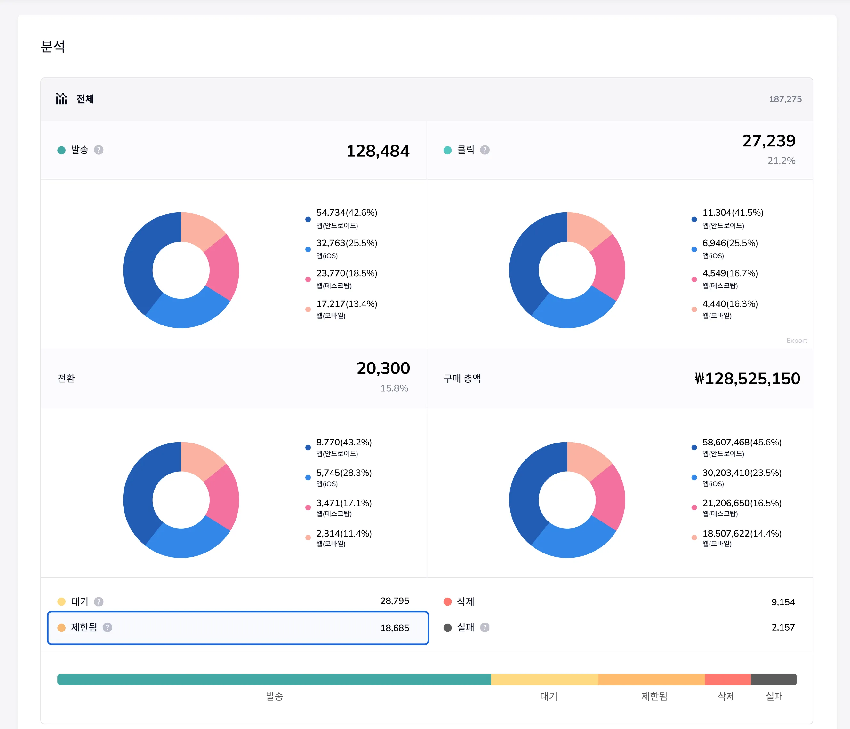Screen dimensions: 850x729
Task: Open the help icon next to 클릭
Action: (485, 150)
